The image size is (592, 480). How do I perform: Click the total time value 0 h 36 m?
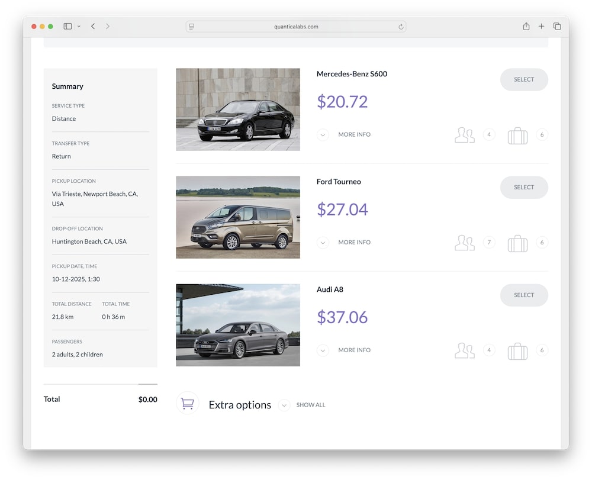[x=113, y=317]
